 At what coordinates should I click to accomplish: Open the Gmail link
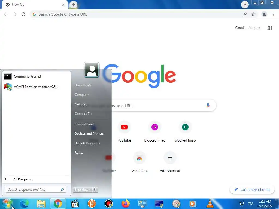pyautogui.click(x=240, y=28)
